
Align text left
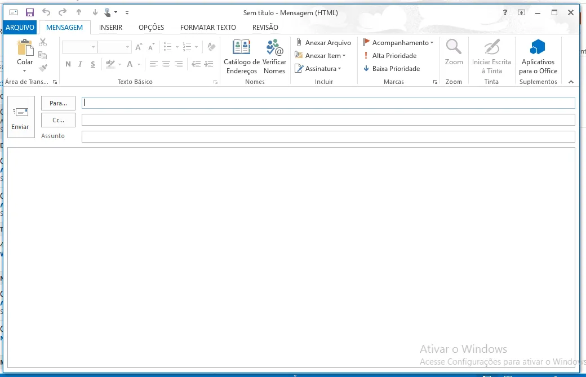[153, 64]
